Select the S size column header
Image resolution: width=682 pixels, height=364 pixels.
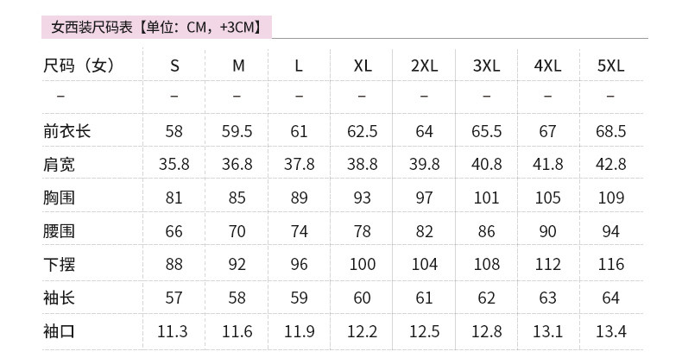pos(174,66)
